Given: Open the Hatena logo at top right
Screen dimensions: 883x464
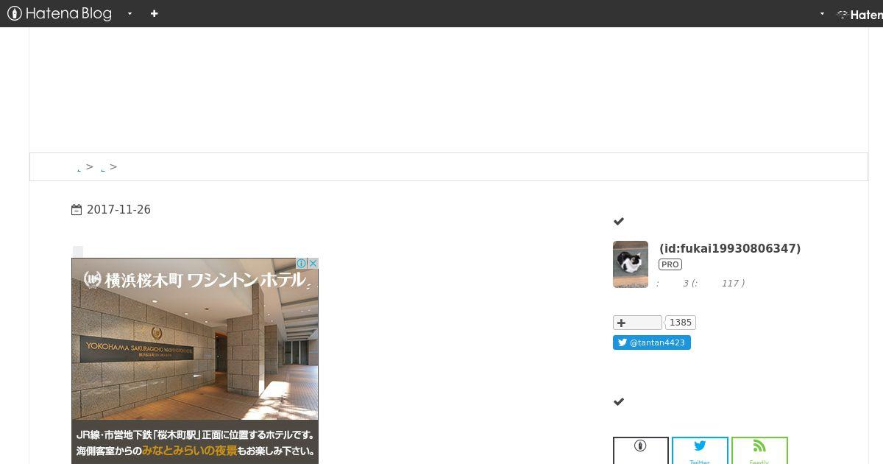Looking at the screenshot, I should coord(859,14).
